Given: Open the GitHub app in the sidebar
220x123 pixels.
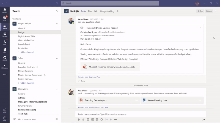Looking at the screenshot, I should [5, 58].
